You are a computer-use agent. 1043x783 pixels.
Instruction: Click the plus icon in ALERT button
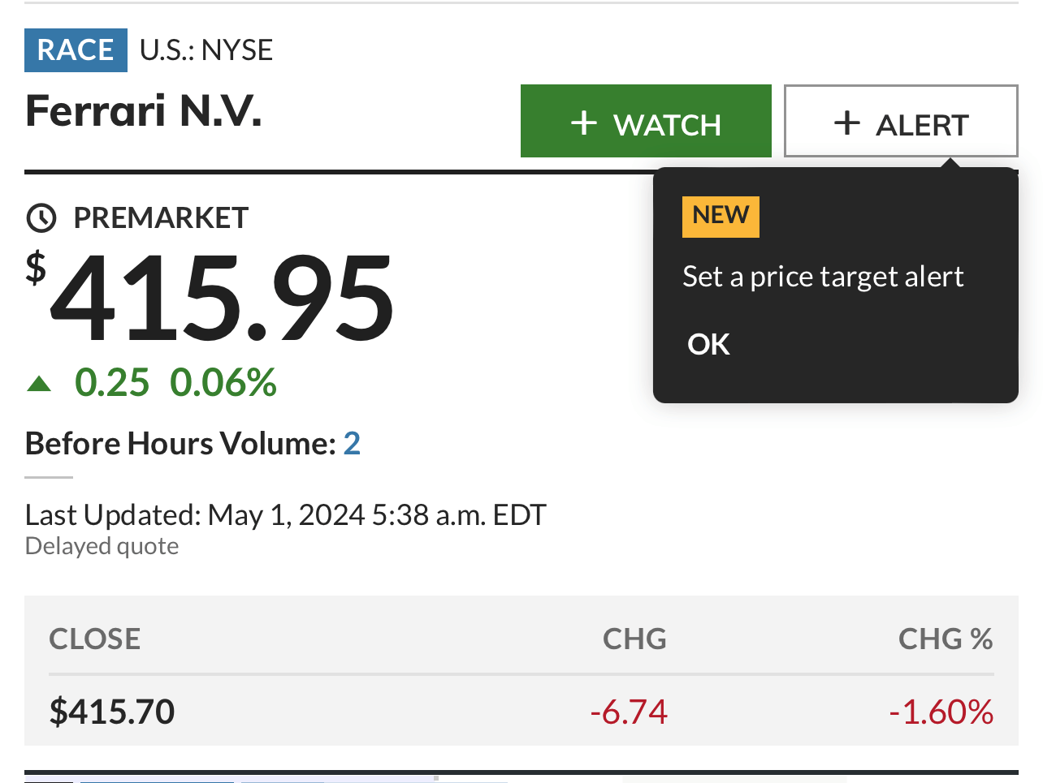[x=846, y=123]
